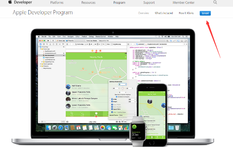Click the Xcode Run play button
The height and width of the screenshot is (157, 233).
coord(48,40)
